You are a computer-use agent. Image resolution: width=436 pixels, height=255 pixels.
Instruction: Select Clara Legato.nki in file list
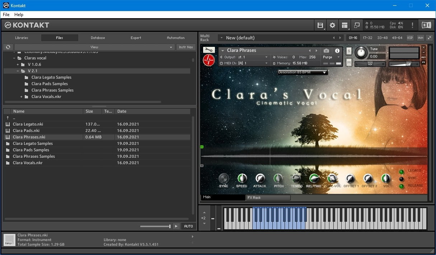coord(28,124)
